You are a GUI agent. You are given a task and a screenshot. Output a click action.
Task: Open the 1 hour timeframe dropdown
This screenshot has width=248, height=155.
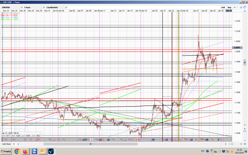point(34,8)
